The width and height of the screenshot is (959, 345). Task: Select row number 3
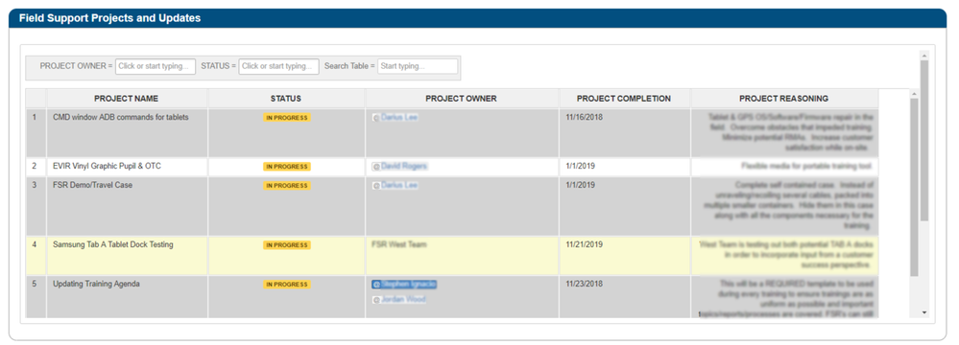click(x=35, y=206)
